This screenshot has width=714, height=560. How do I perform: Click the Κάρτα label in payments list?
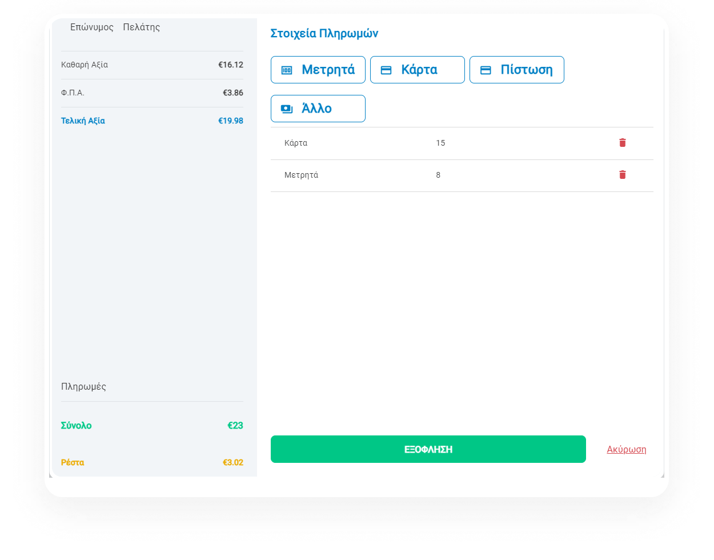click(x=296, y=143)
